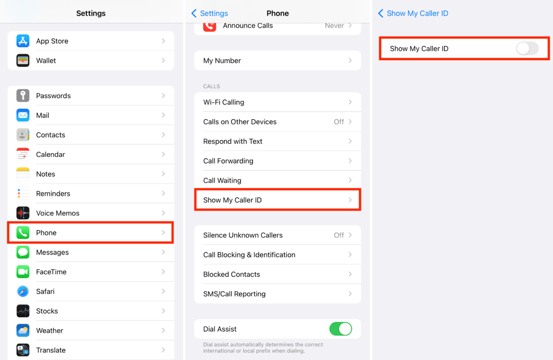553x360 pixels.
Task: Tap the back link on Caller ID page
Action: (x=413, y=13)
